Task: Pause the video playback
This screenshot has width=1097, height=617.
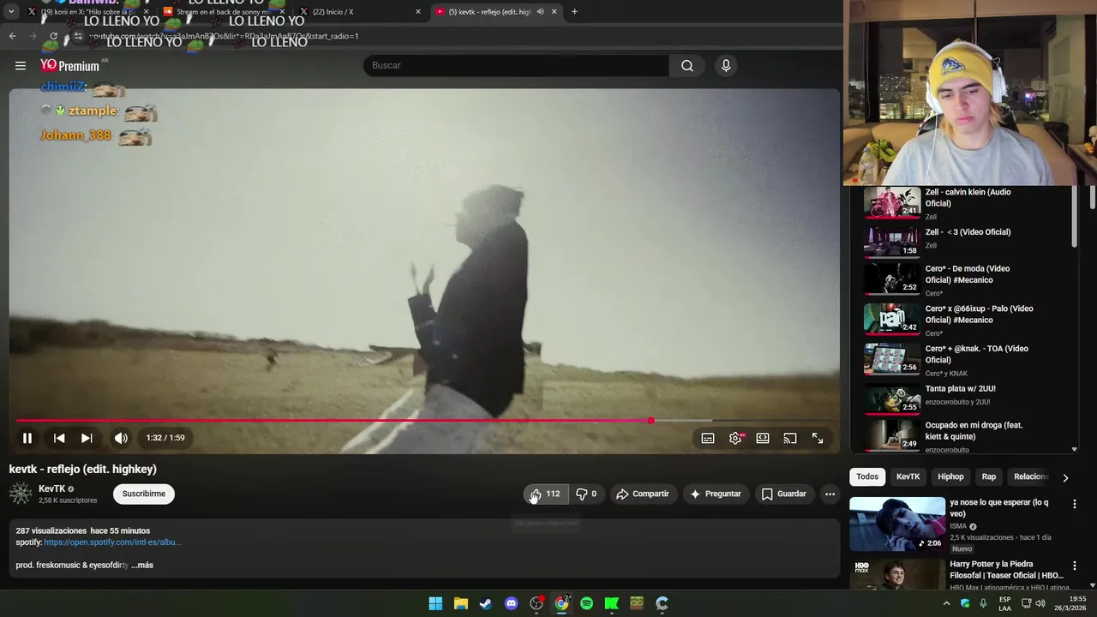Action: [x=27, y=438]
